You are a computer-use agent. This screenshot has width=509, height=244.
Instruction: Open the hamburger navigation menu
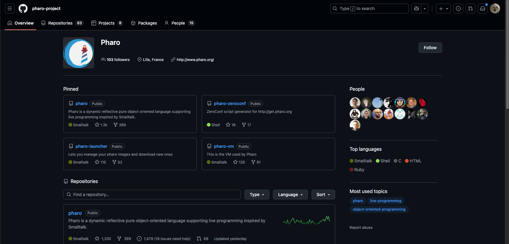(x=10, y=8)
